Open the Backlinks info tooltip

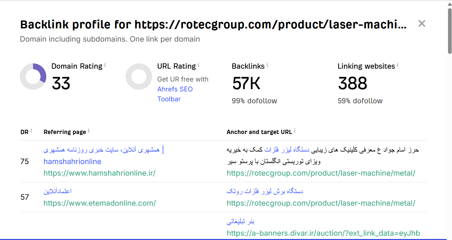(x=267, y=64)
